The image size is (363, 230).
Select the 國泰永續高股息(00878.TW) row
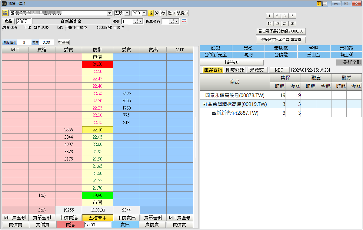tap(281, 95)
